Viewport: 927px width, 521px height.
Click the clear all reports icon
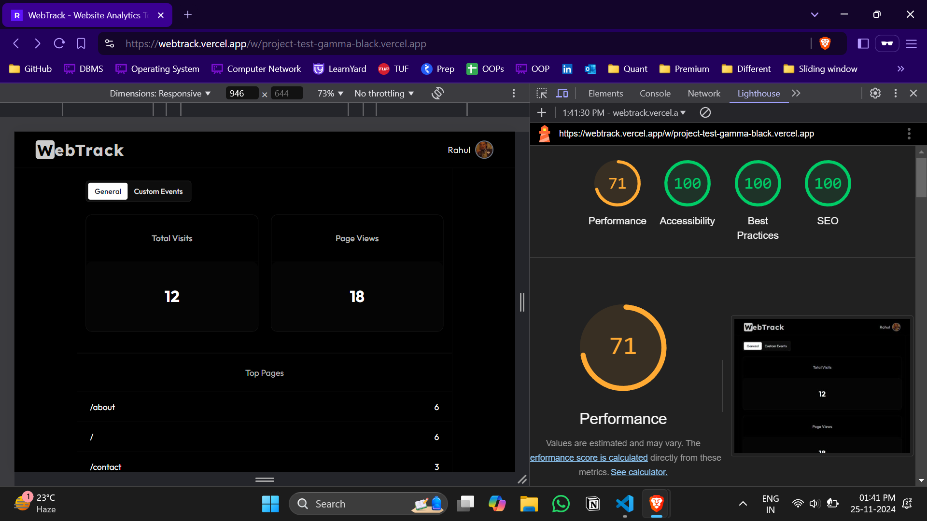tap(705, 112)
